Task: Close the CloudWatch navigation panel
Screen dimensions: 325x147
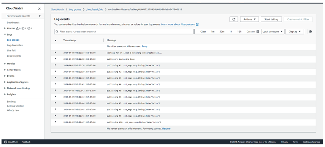Action: (x=40, y=9)
